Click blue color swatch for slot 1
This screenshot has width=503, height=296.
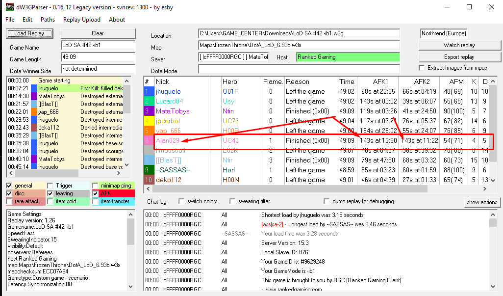(x=149, y=91)
